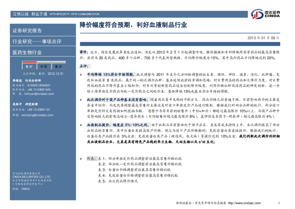Viewport: 295px width, 209px height.
Task: Select the 看好 rating box
Action: click(x=29, y=66)
